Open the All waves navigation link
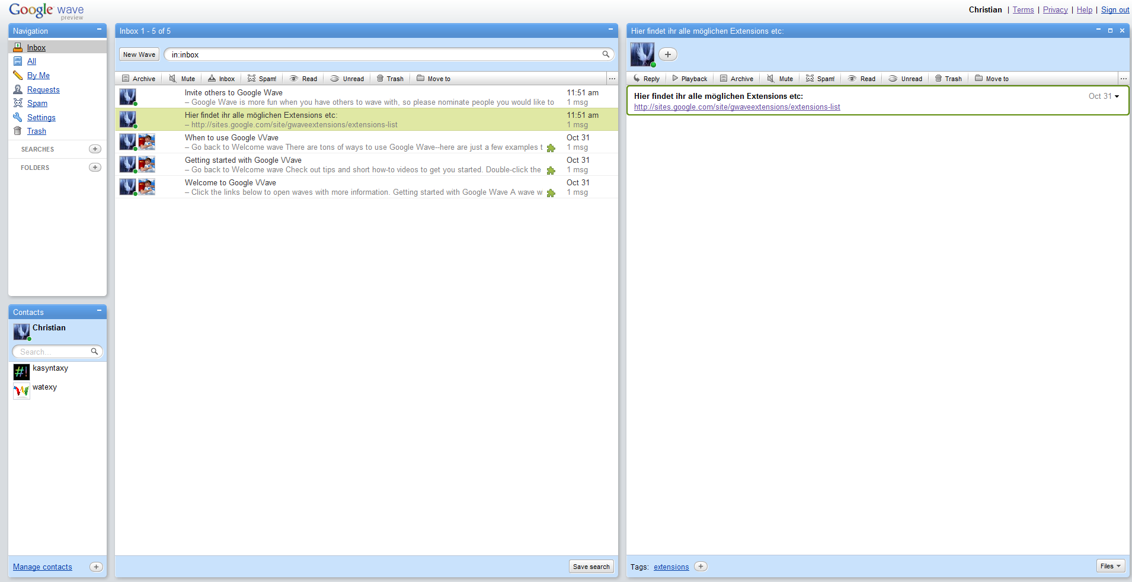The image size is (1132, 582). [31, 62]
